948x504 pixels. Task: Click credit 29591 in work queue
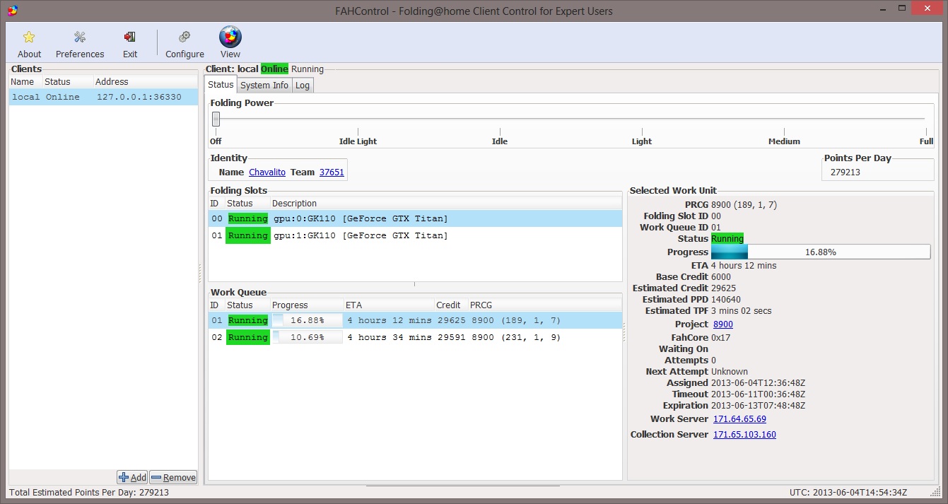click(451, 338)
